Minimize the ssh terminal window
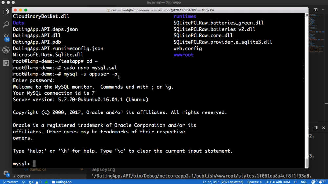Screen dimensions: 328x184 coord(20,10)
